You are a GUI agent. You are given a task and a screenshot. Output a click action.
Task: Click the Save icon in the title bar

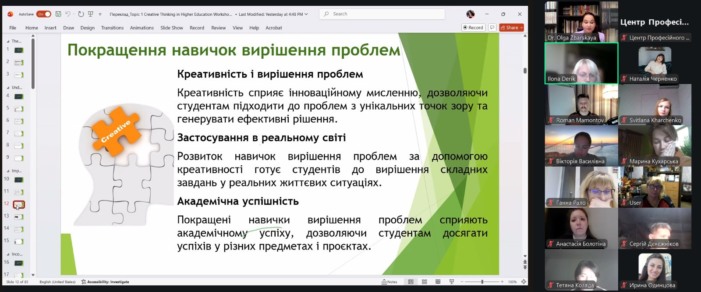58,14
